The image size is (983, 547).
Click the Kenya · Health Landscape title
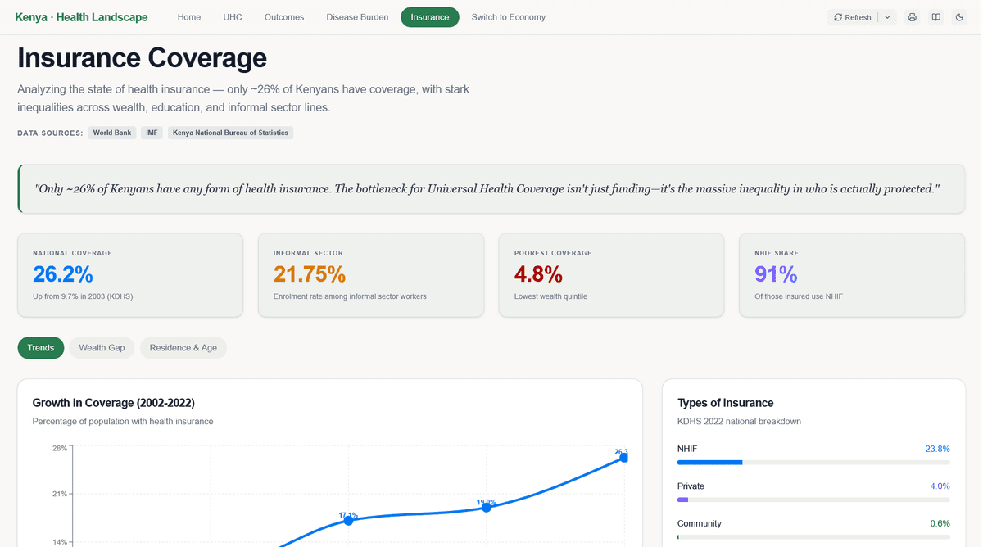[x=81, y=17]
